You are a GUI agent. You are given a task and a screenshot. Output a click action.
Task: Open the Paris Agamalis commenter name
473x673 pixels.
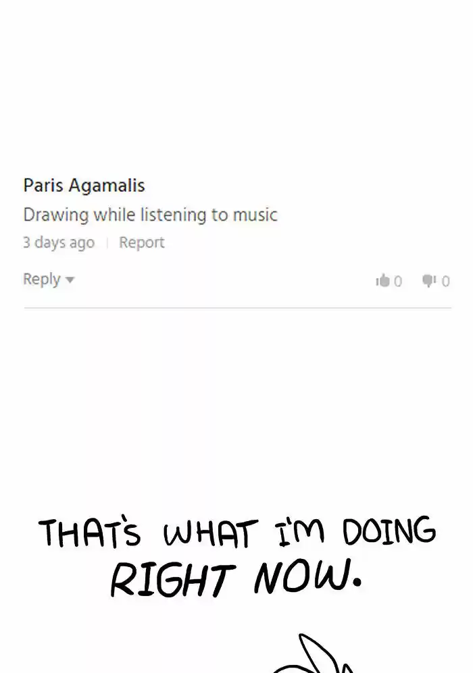[x=84, y=186]
